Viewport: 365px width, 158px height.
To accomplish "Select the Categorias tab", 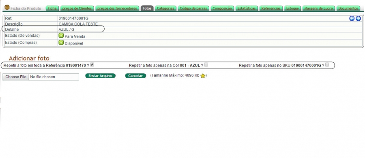I will (x=165, y=8).
